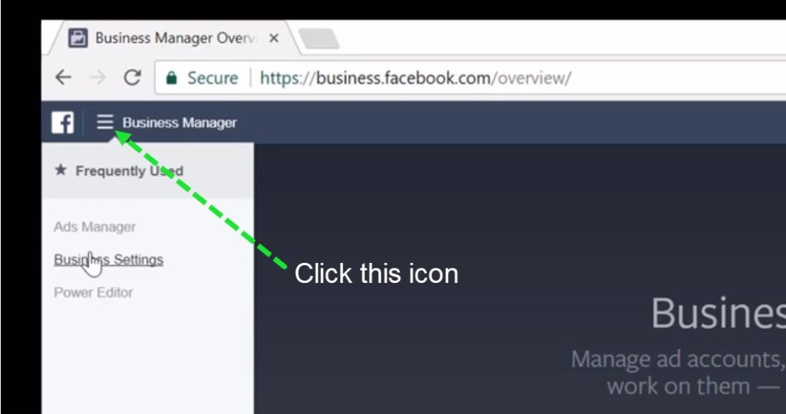Open the Power Editor link

(93, 292)
